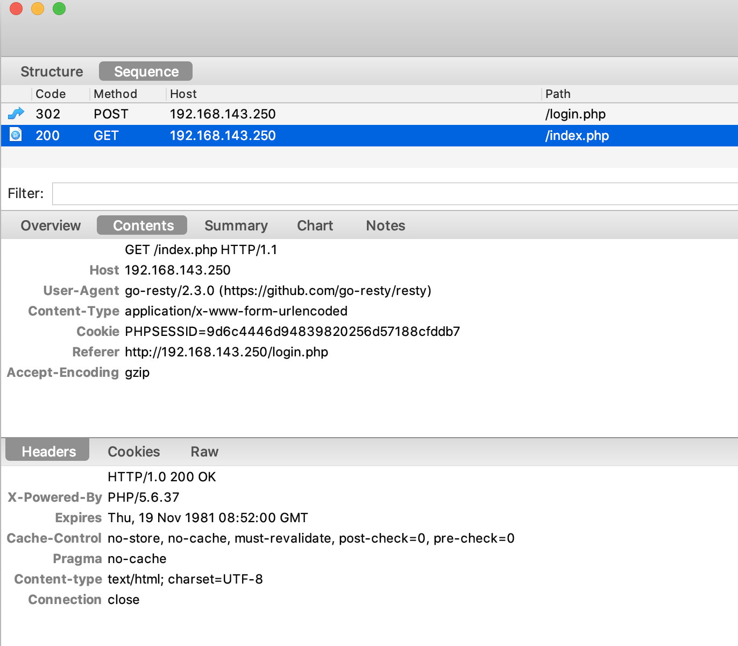Viewport: 738px width, 646px height.
Task: View the Cookies tab of the response
Action: [x=133, y=451]
